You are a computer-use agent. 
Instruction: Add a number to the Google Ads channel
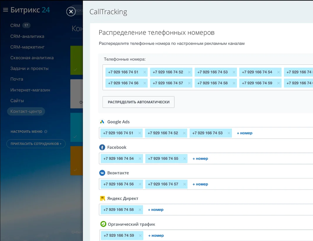pos(244,133)
